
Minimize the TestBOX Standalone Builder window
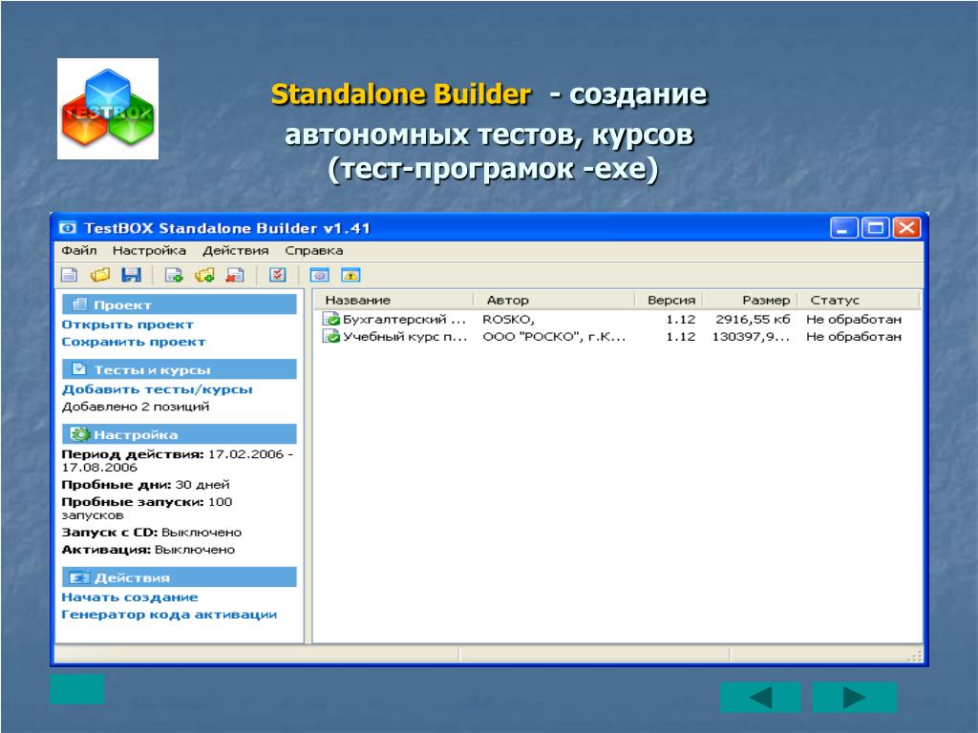[x=844, y=228]
